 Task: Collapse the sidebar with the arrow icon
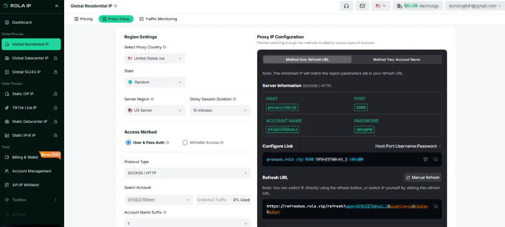[x=57, y=6]
